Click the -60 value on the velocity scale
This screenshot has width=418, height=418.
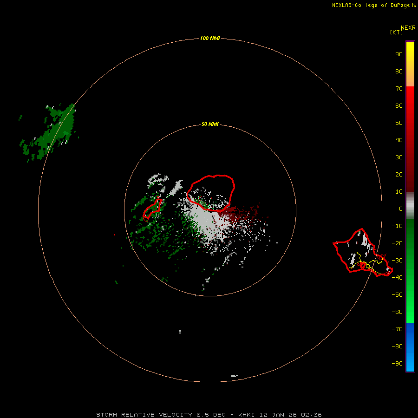coord(397,312)
